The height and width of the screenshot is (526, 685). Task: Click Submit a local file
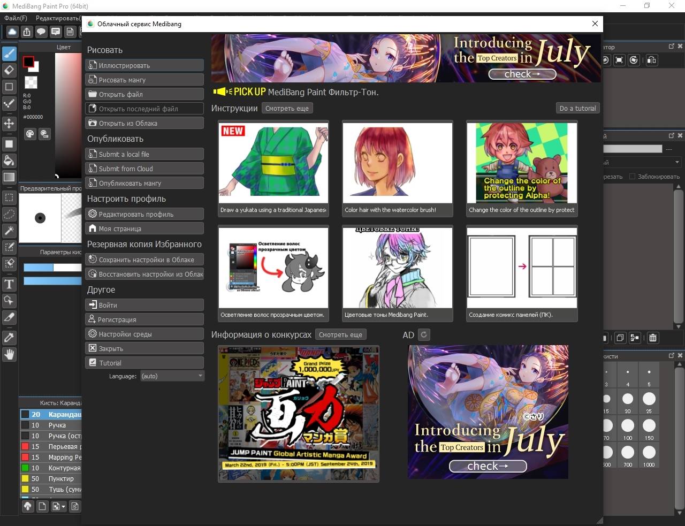tap(144, 154)
